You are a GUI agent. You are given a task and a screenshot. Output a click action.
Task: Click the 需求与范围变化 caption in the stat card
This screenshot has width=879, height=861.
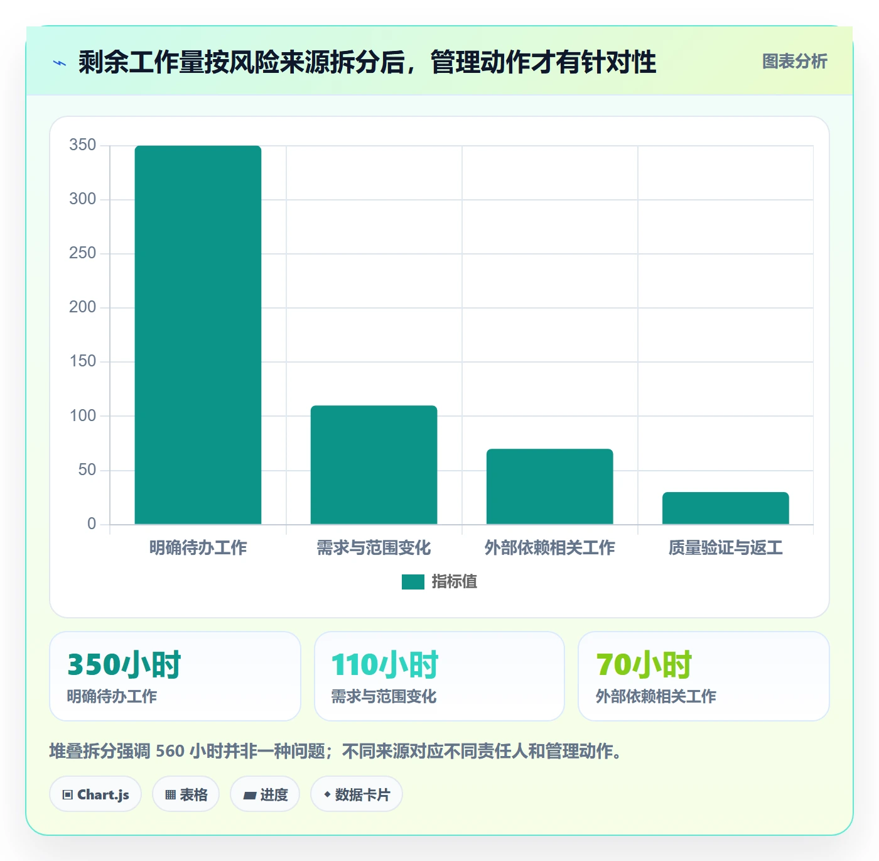(384, 696)
